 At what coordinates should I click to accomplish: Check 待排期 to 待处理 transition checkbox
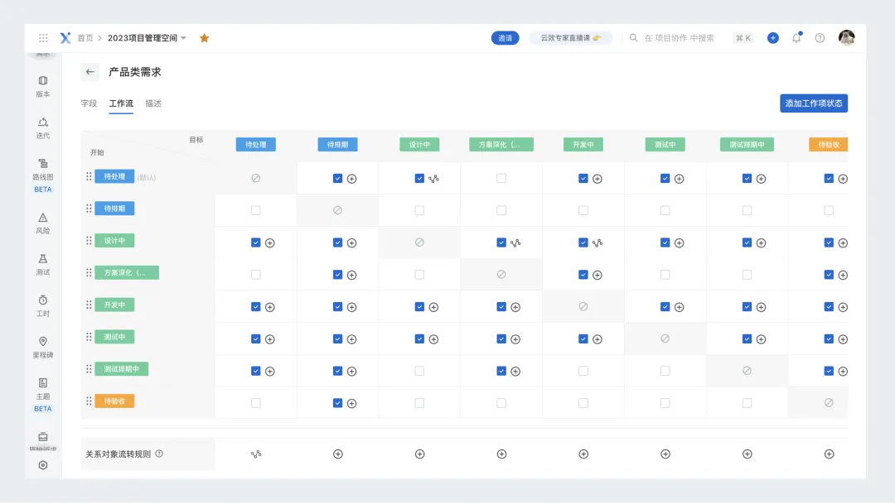point(256,210)
